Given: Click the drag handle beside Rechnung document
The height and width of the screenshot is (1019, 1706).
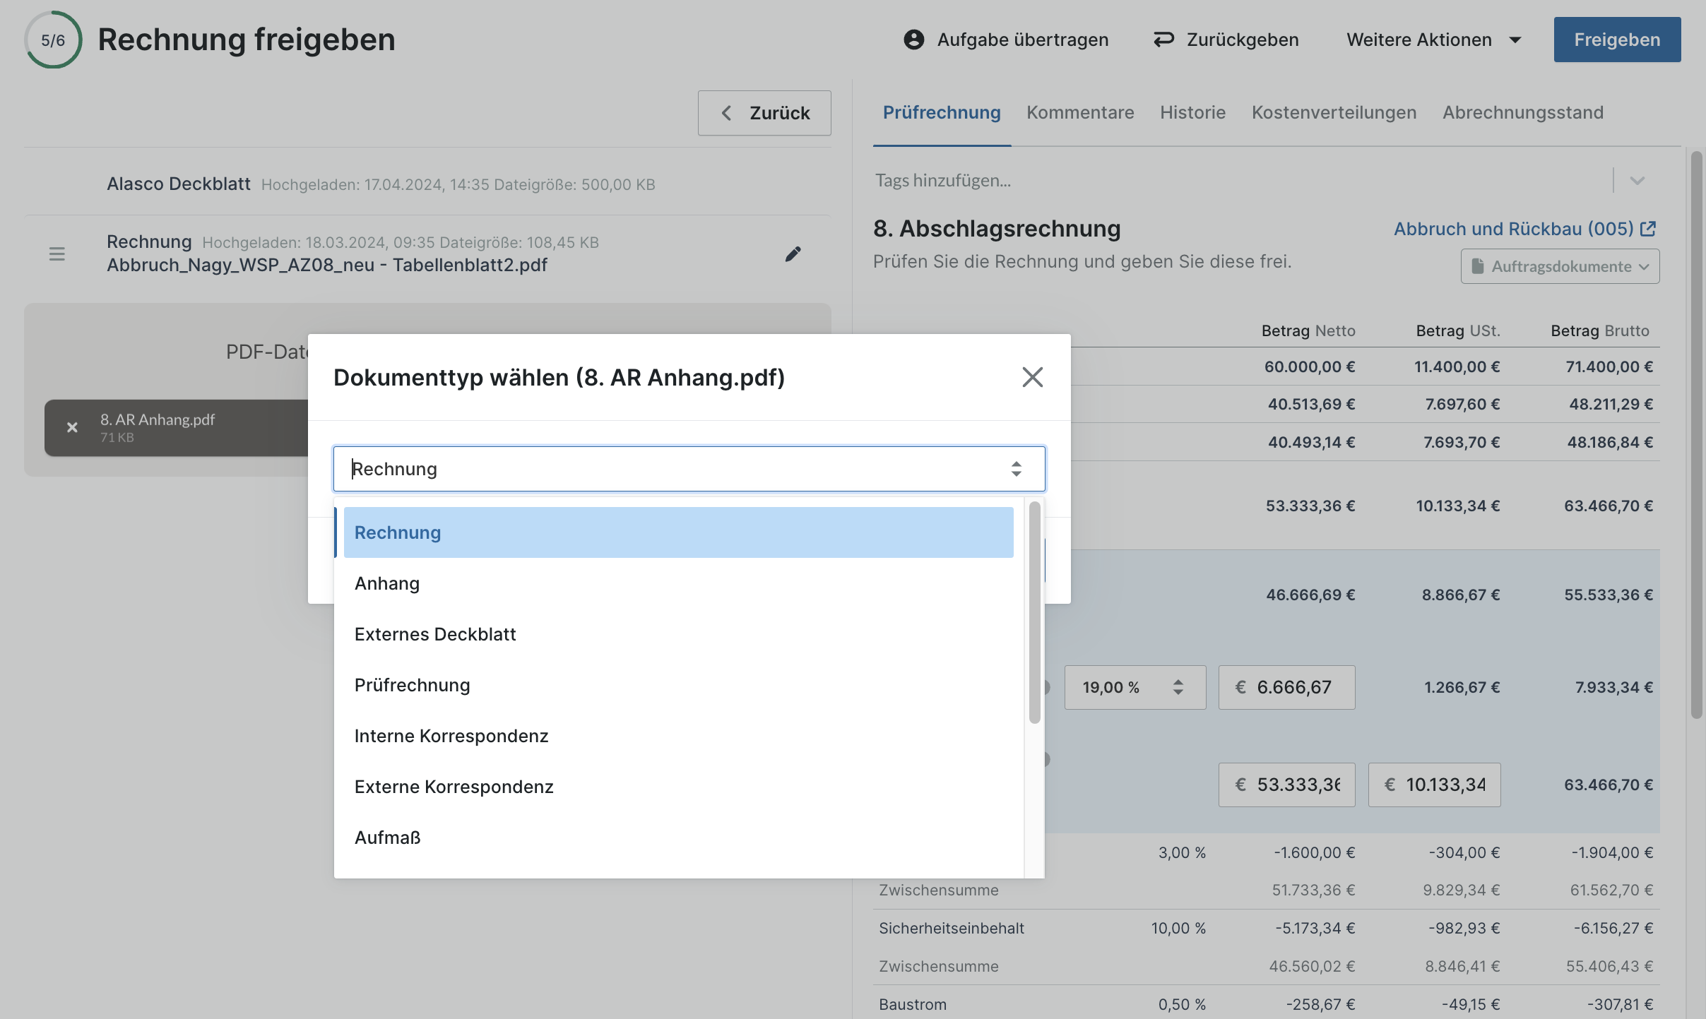Looking at the screenshot, I should pyautogui.click(x=57, y=254).
